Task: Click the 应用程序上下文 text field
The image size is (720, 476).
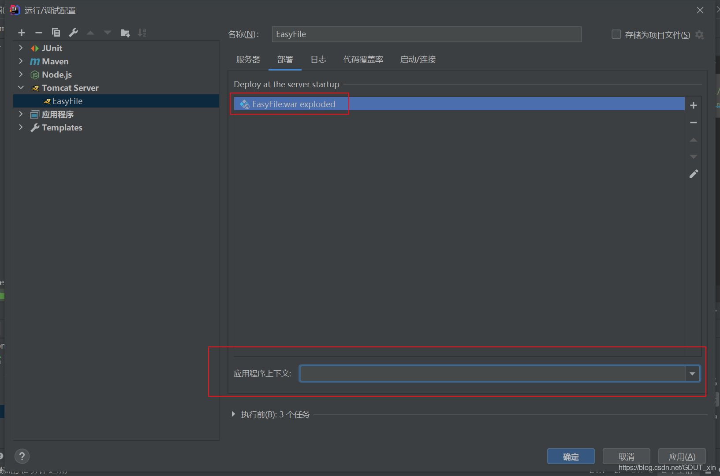Action: coord(492,374)
